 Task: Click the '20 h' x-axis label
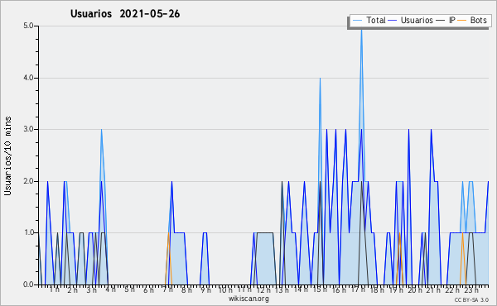click(415, 289)
